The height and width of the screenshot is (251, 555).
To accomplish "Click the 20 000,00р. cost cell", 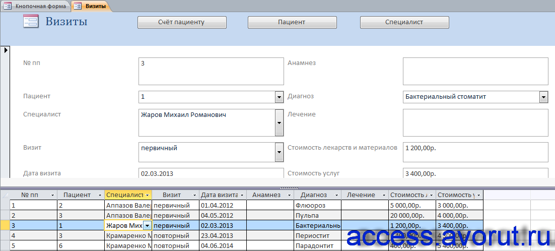I will pyautogui.click(x=412, y=215).
